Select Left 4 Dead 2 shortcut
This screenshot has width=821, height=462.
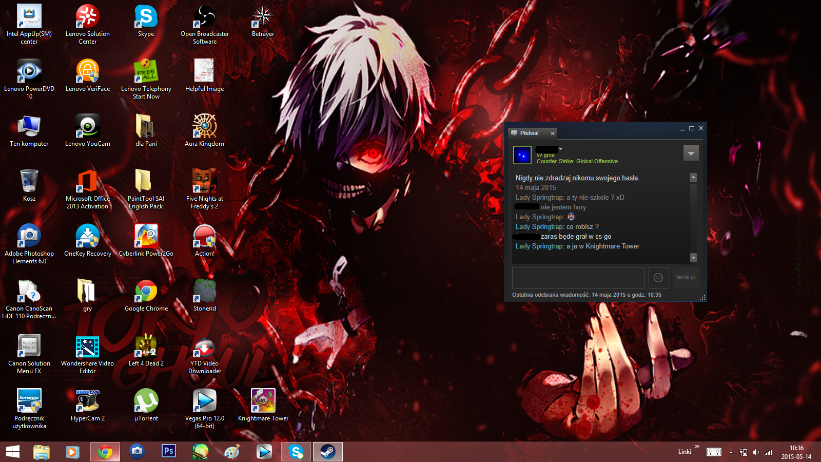tap(146, 351)
